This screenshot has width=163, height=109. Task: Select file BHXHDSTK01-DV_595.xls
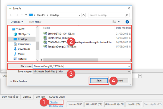pyautogui.click(x=61, y=34)
